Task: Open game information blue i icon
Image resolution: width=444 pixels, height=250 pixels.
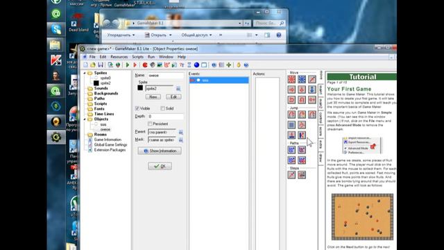Action: pyautogui.click(x=214, y=65)
